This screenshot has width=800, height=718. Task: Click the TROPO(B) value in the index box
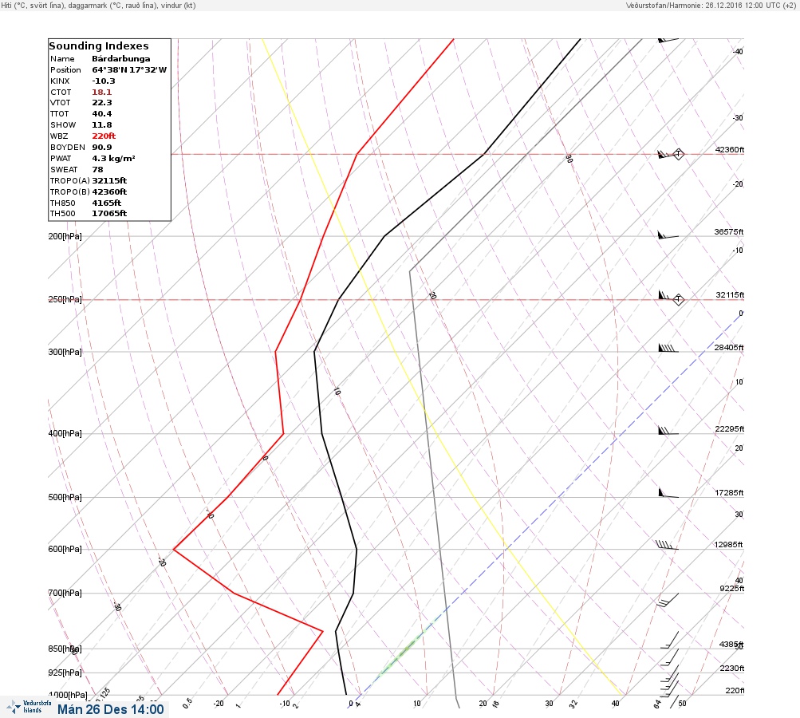pyautogui.click(x=109, y=192)
